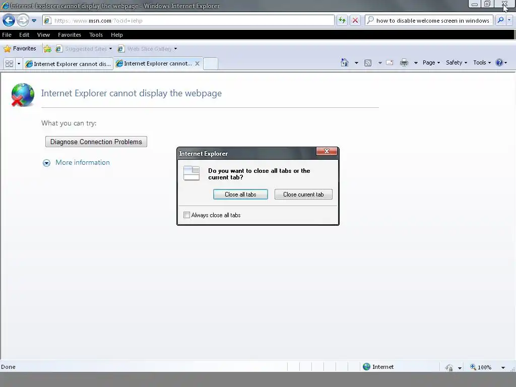Click the address bar with msn.com URL

188,20
